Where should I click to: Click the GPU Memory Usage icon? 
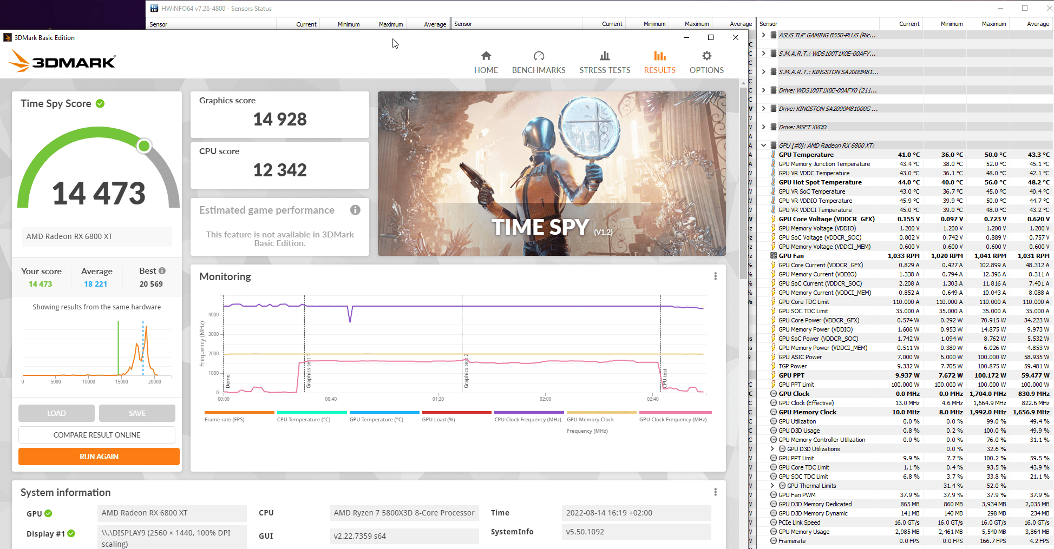click(774, 532)
